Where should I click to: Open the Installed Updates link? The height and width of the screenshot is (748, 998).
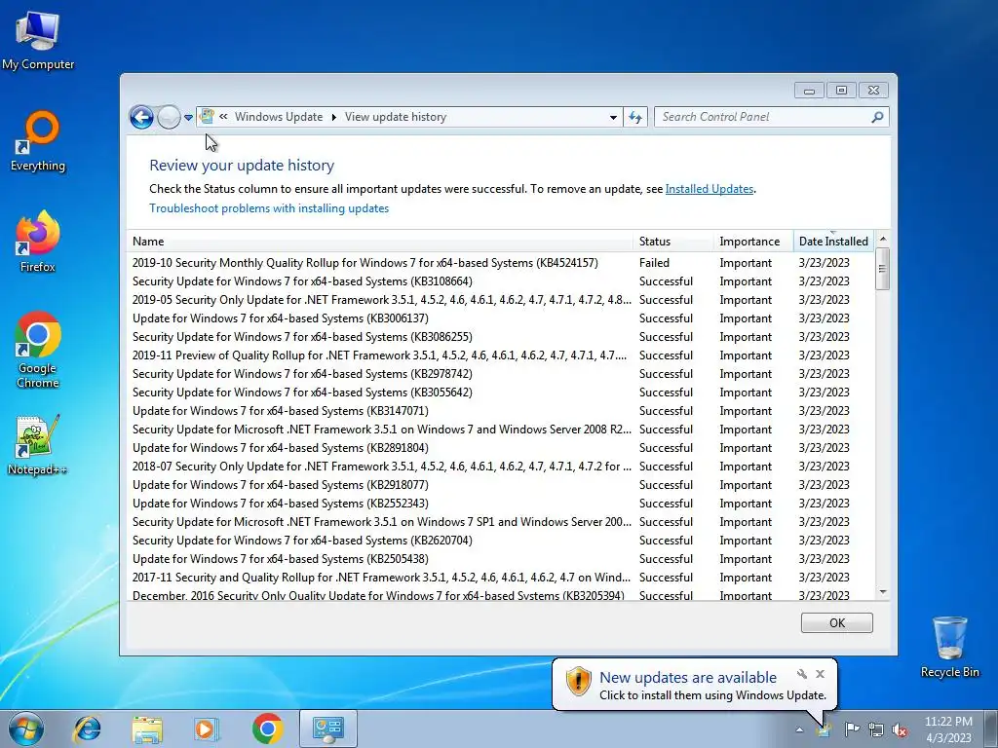(710, 189)
